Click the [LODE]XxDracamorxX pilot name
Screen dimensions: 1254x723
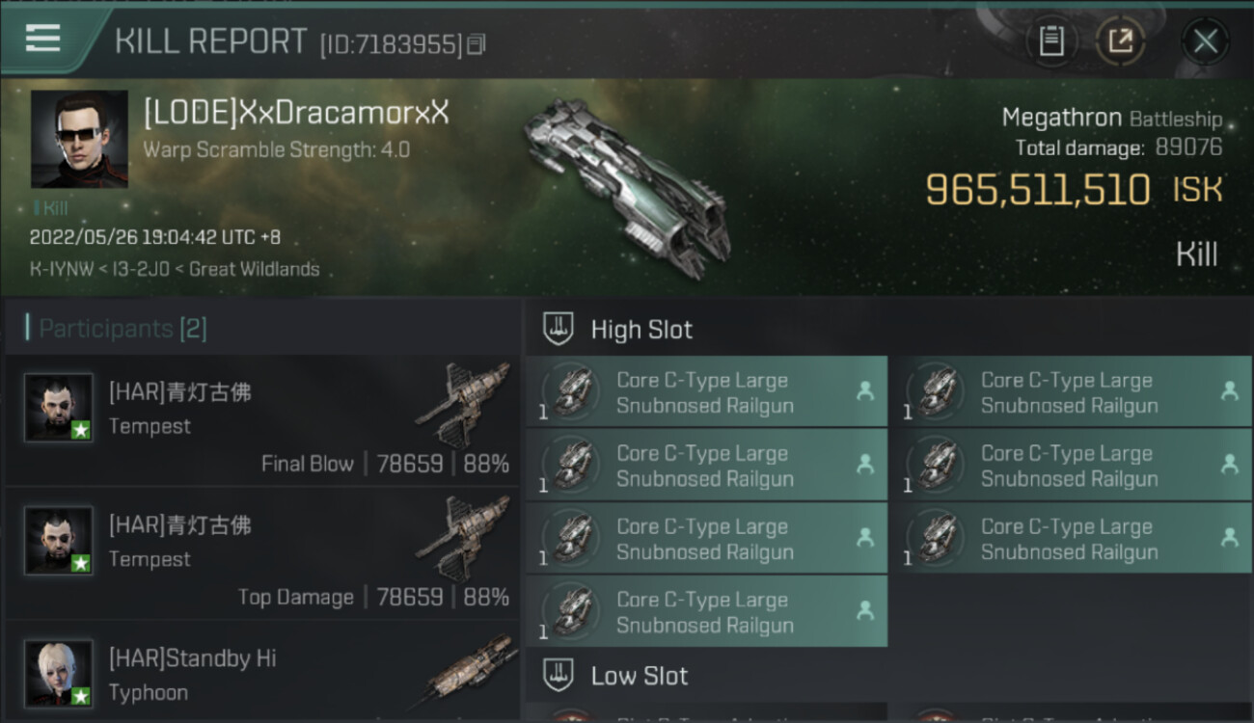point(296,113)
